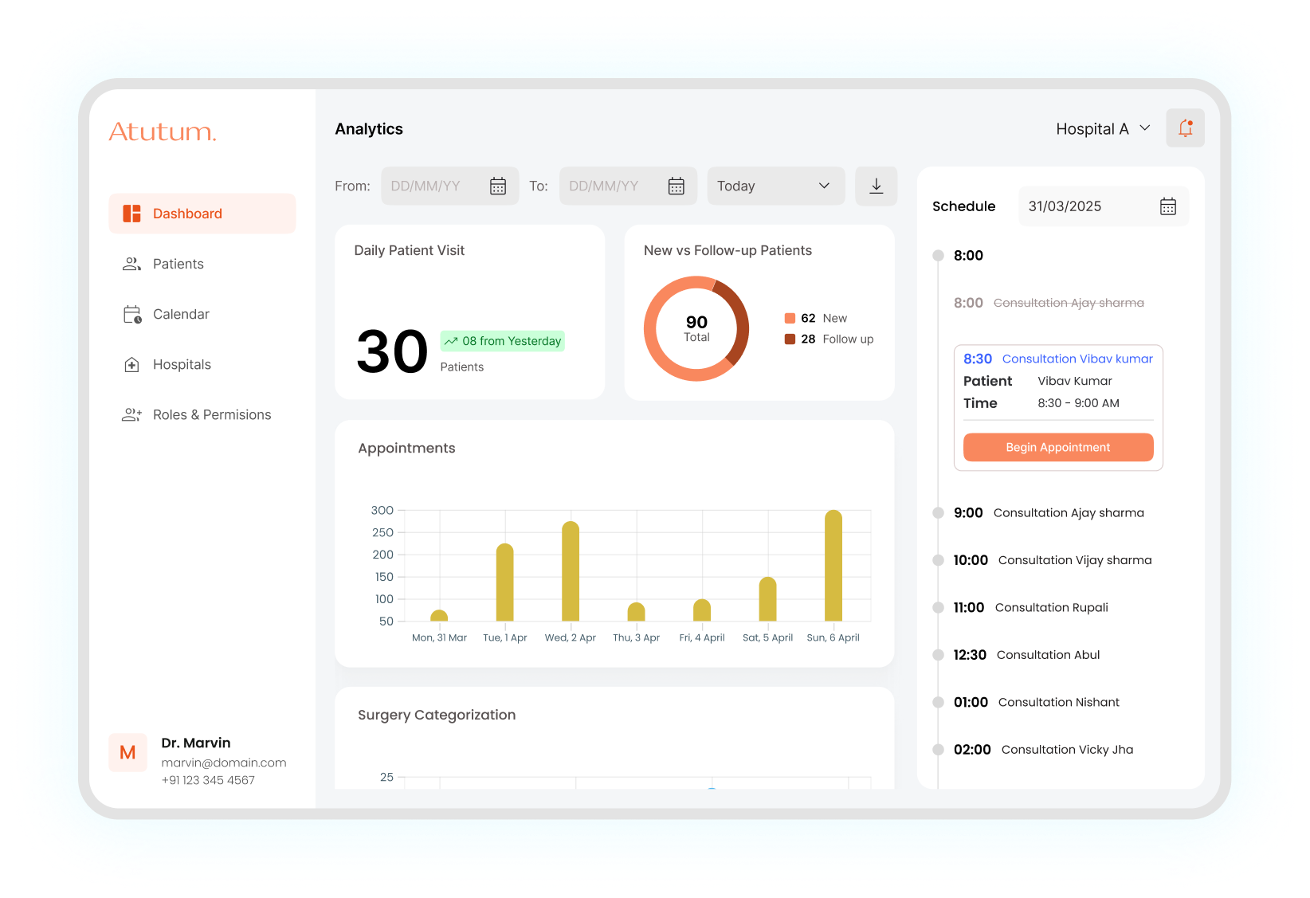
Task: Open the notification bell
Action: coord(1185,127)
